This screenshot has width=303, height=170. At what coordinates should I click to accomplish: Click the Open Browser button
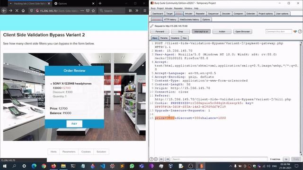242,32
